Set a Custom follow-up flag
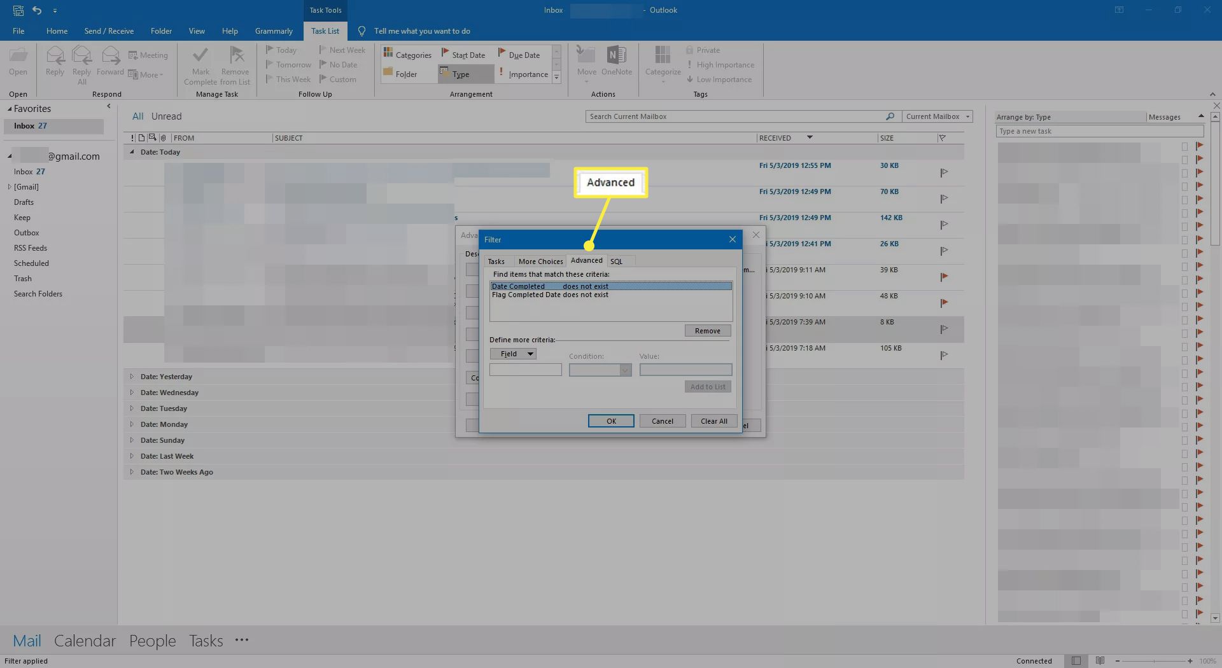 pos(338,79)
